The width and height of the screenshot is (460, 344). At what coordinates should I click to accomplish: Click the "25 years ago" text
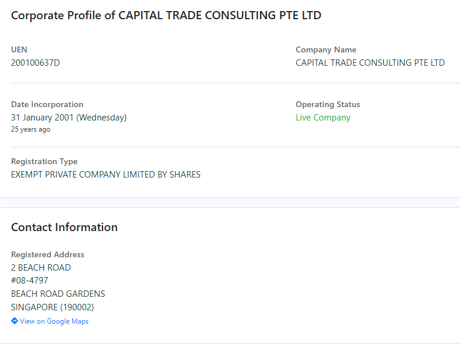pyautogui.click(x=31, y=129)
